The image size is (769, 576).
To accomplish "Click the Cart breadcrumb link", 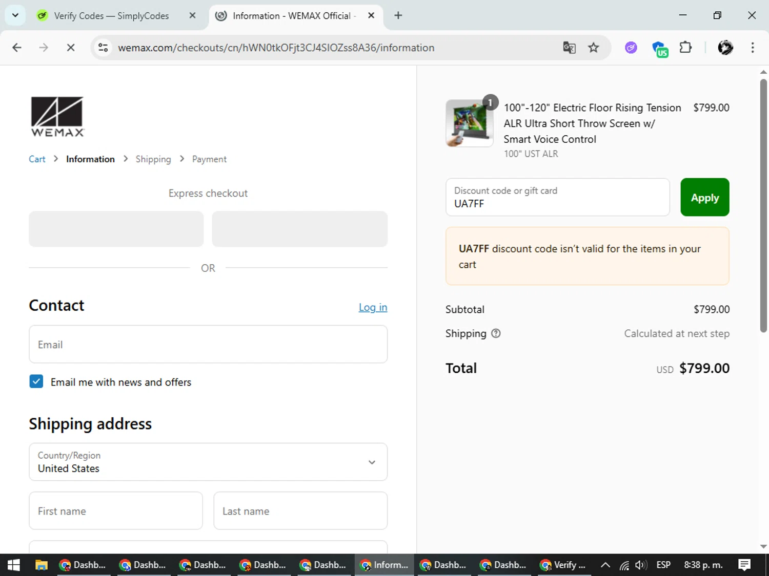I will pos(37,159).
